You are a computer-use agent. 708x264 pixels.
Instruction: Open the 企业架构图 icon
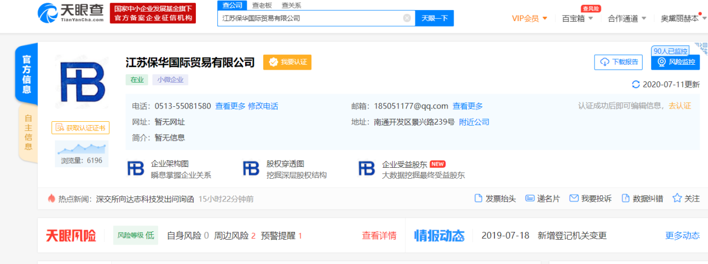point(136,169)
